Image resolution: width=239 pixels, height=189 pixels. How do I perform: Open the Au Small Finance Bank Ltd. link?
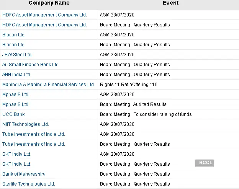(31, 65)
